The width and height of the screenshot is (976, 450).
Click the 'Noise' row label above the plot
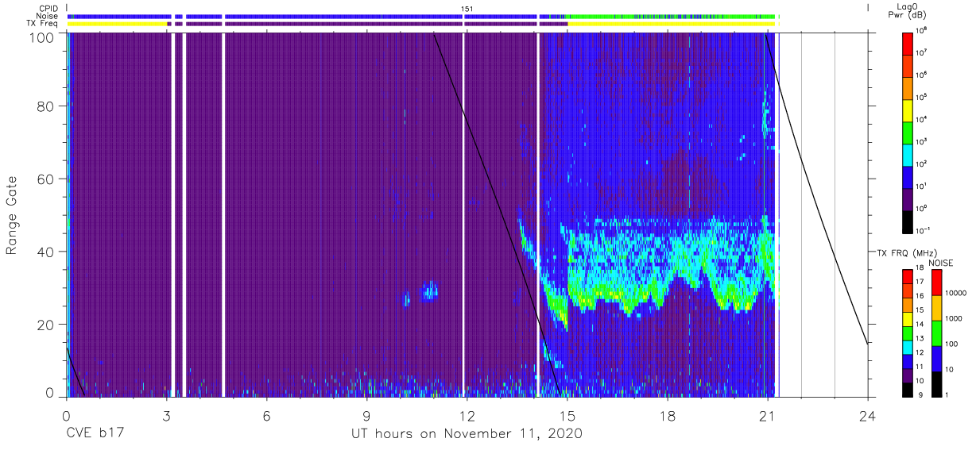pyautogui.click(x=48, y=16)
